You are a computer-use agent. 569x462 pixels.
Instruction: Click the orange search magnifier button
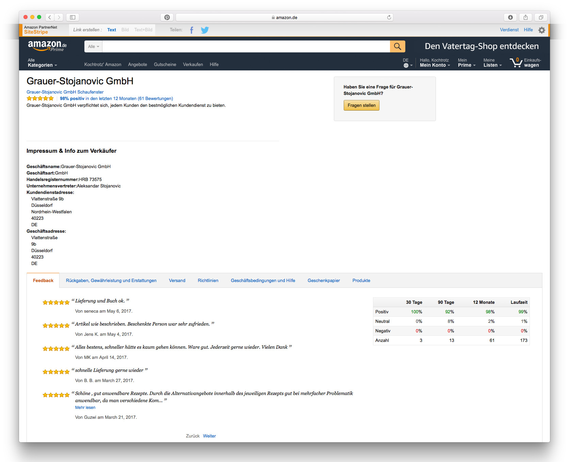click(397, 46)
